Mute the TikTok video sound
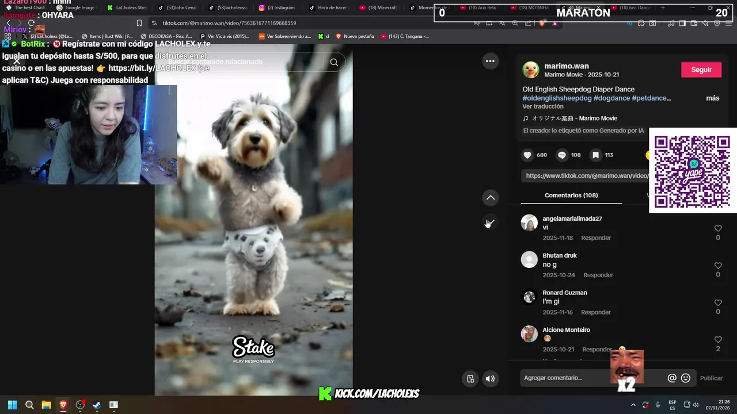The width and height of the screenshot is (737, 414). pos(490,378)
